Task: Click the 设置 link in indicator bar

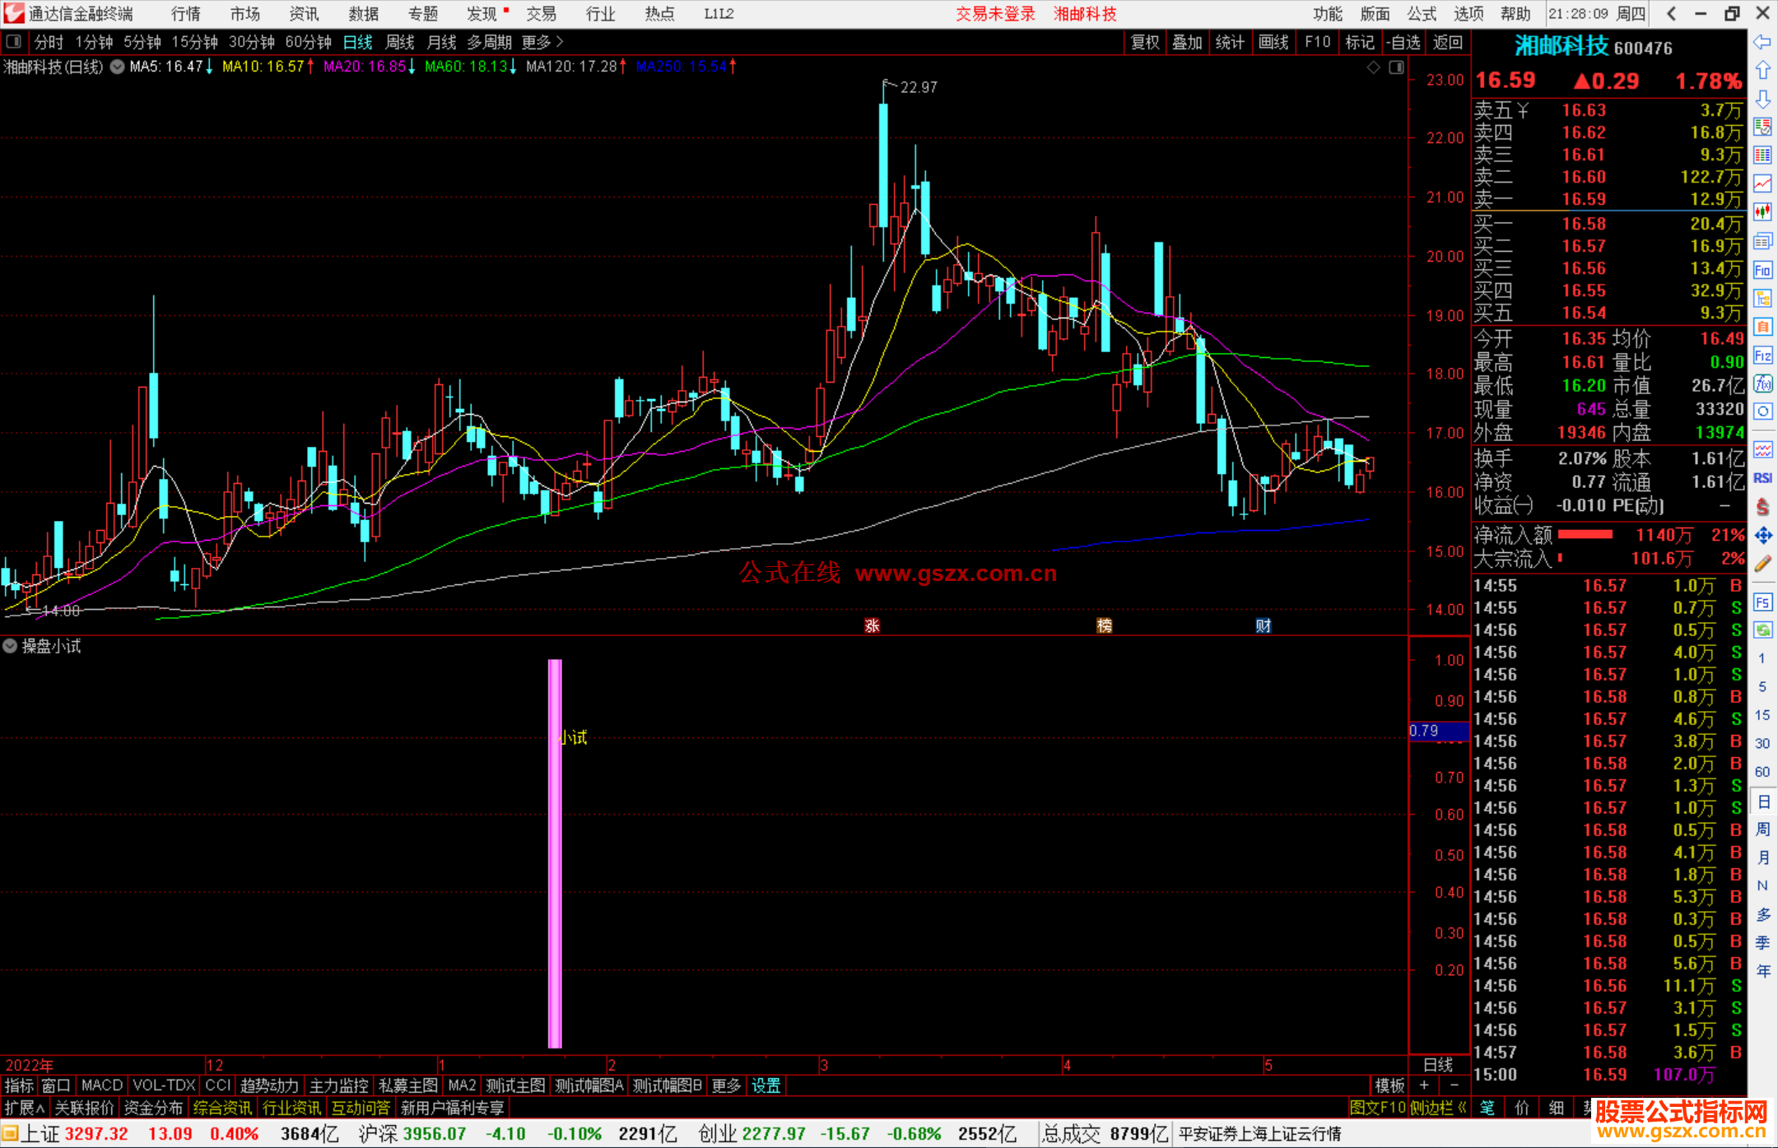Action: coord(766,1085)
